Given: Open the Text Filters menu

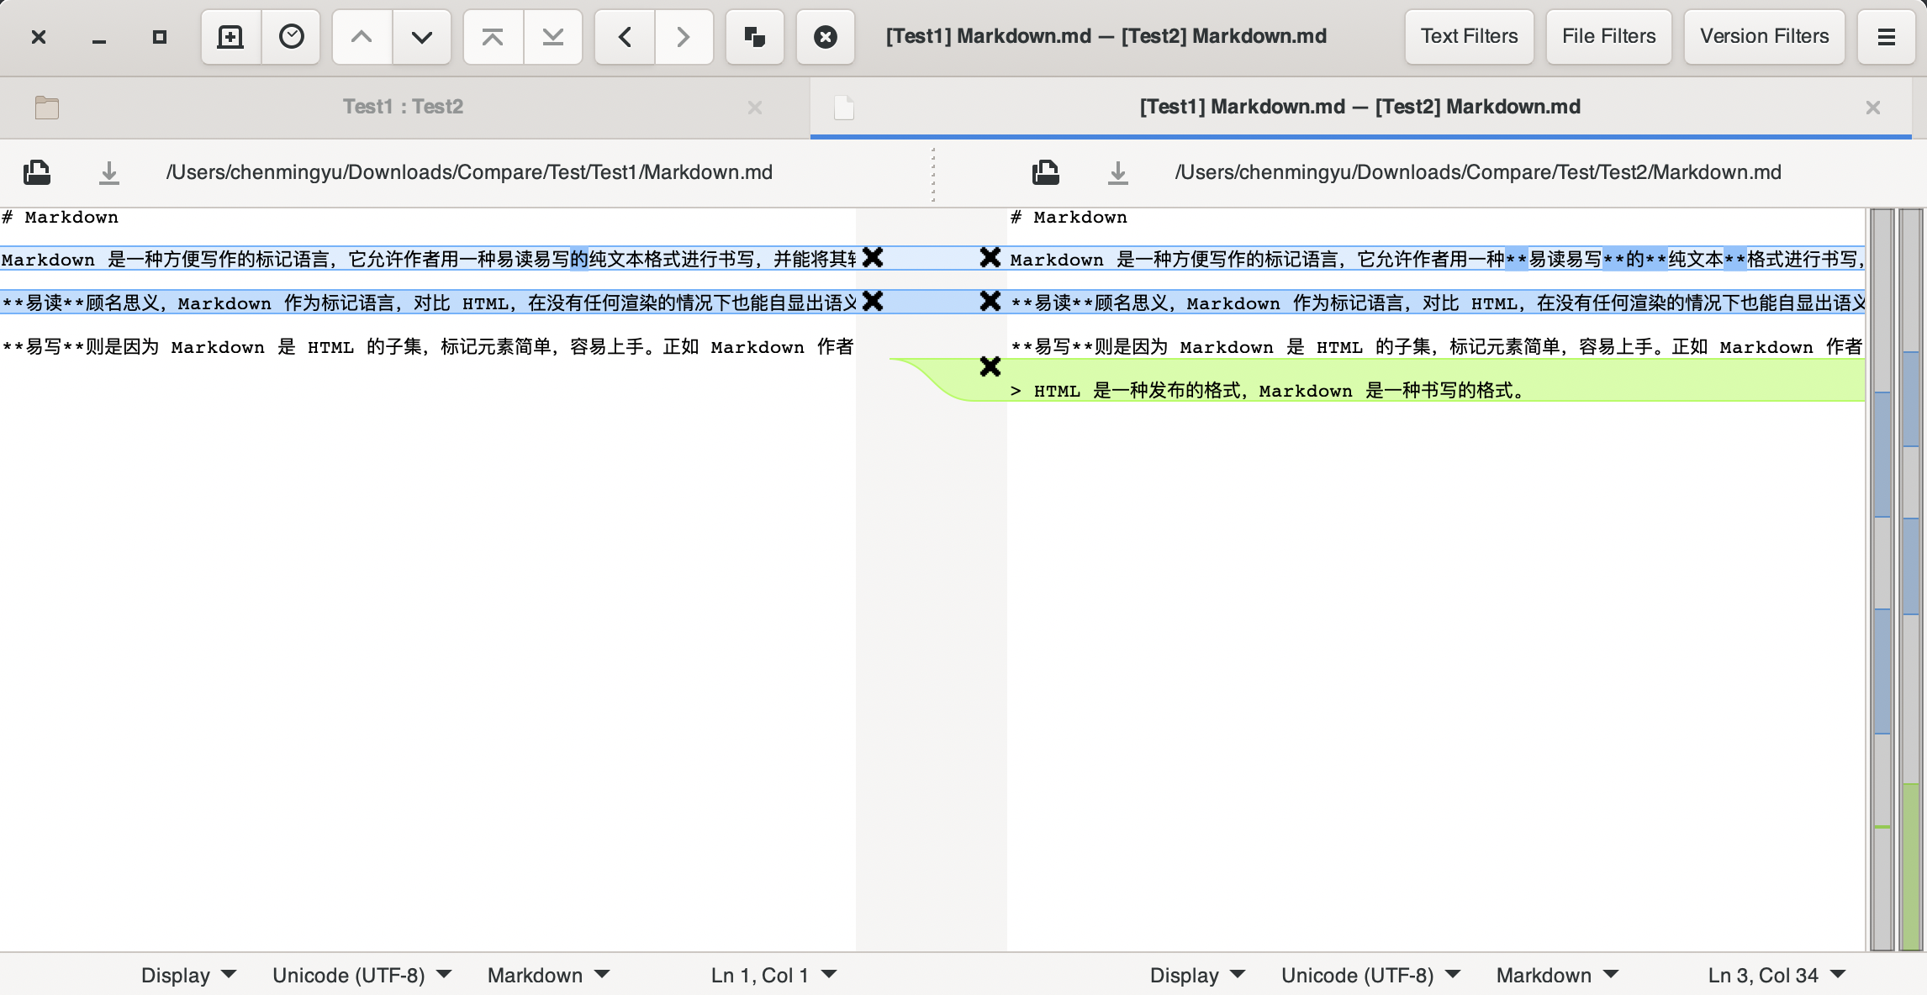Looking at the screenshot, I should click(x=1470, y=37).
